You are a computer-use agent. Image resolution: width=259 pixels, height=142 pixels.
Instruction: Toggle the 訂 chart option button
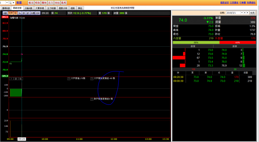pyautogui.click(x=28, y=13)
